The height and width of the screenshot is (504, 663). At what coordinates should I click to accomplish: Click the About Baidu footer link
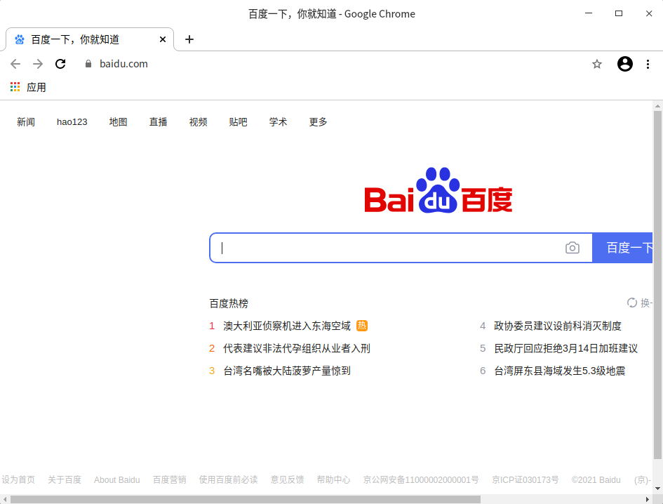point(116,480)
